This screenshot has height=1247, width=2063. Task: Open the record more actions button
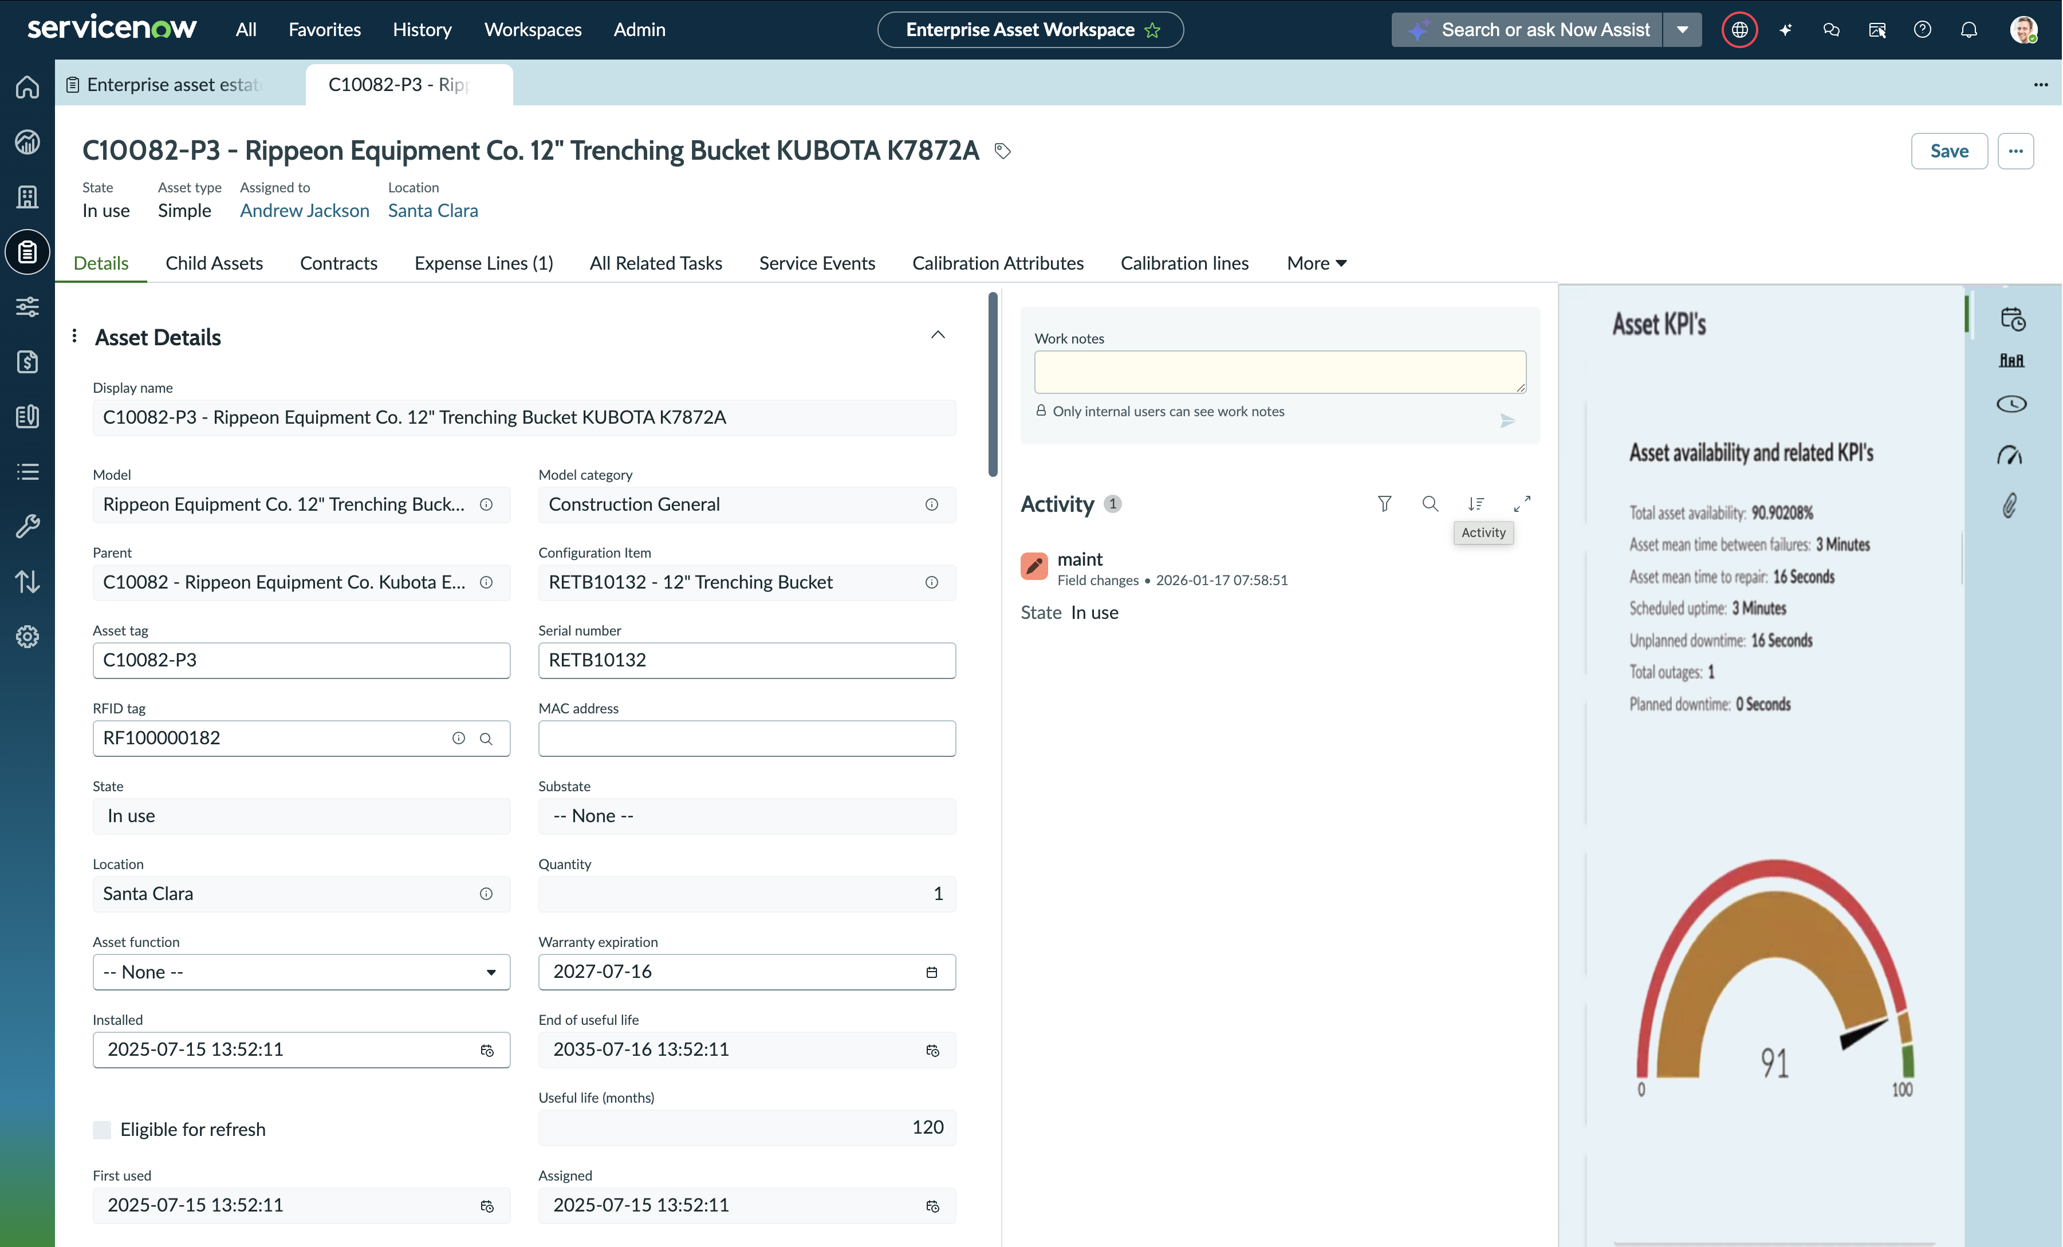(2015, 151)
